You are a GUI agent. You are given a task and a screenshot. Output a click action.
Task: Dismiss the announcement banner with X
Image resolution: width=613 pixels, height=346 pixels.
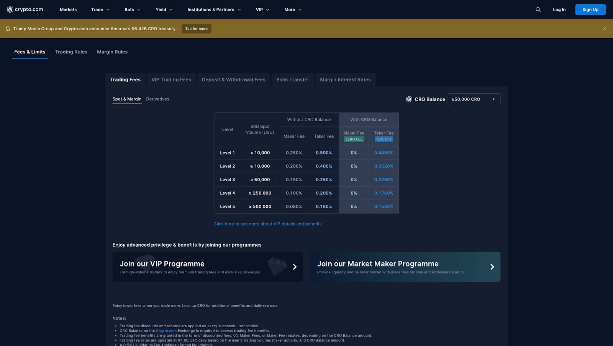pyautogui.click(x=604, y=29)
